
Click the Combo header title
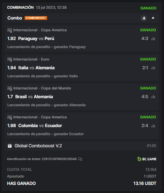(x=15, y=18)
